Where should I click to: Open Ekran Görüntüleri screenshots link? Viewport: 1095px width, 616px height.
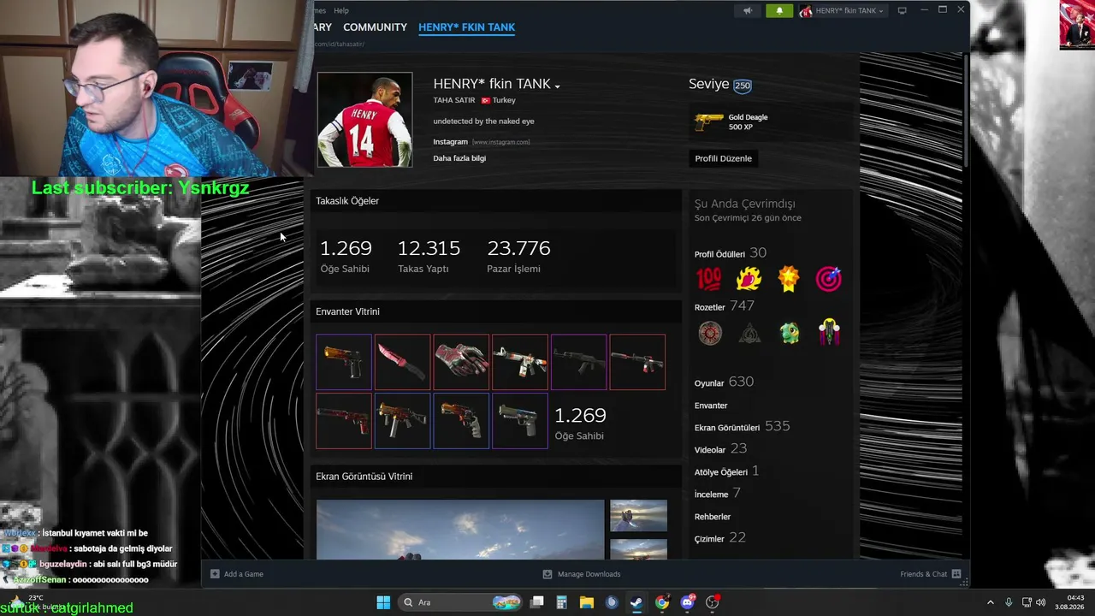point(727,428)
